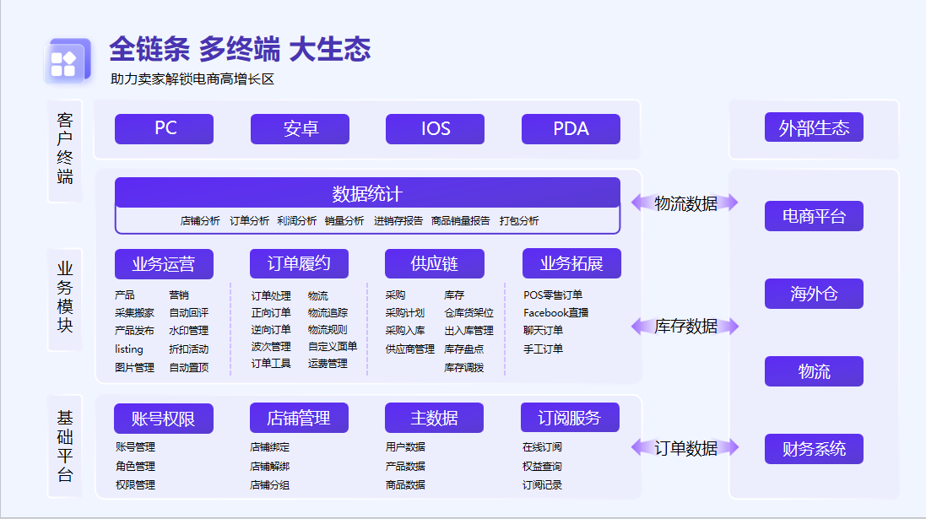Select the 供应链 module button

(434, 263)
